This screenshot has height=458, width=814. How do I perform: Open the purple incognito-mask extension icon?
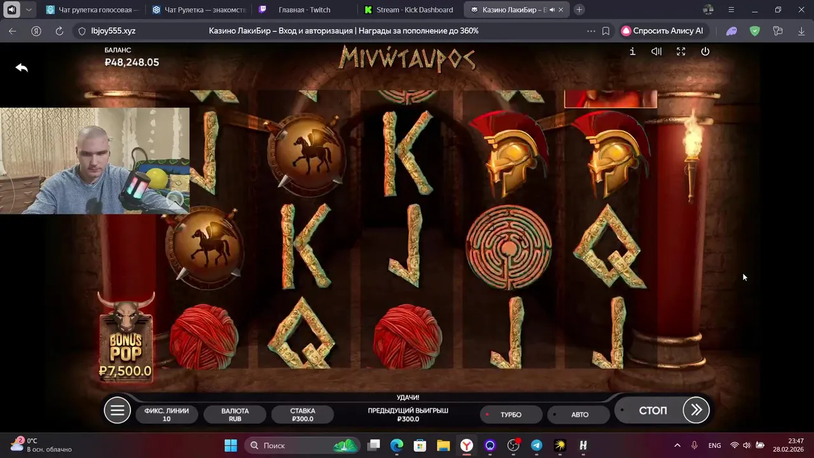click(x=731, y=31)
